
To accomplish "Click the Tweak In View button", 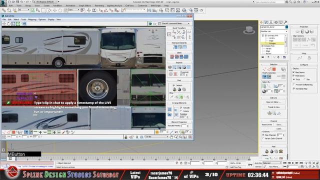I will (x=273, y=107).
